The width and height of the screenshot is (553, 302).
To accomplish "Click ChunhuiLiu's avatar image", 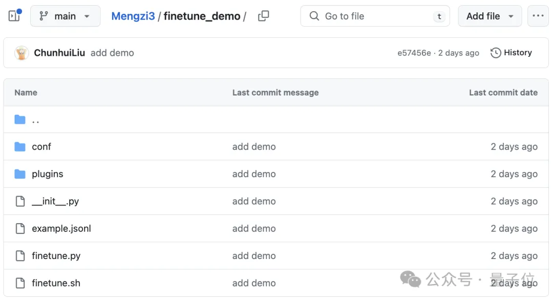I will (22, 53).
